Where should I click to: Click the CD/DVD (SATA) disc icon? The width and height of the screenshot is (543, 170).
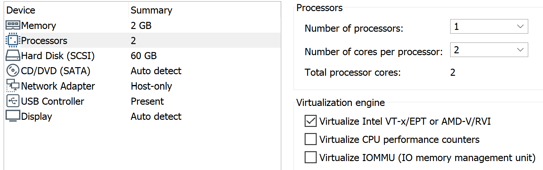coord(13,71)
